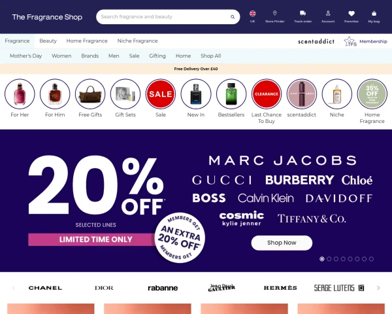Click the Track order truck icon
The width and height of the screenshot is (392, 314).
point(302,13)
